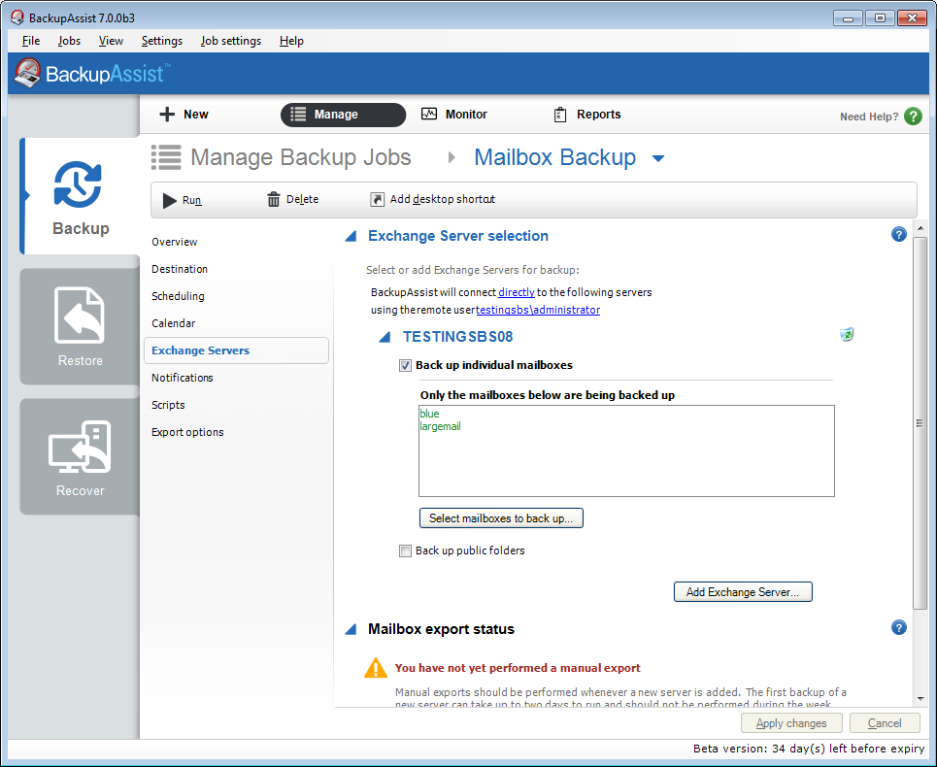Click the Manage Backup Jobs breadcrumb title
Image resolution: width=937 pixels, height=767 pixels.
[x=301, y=157]
